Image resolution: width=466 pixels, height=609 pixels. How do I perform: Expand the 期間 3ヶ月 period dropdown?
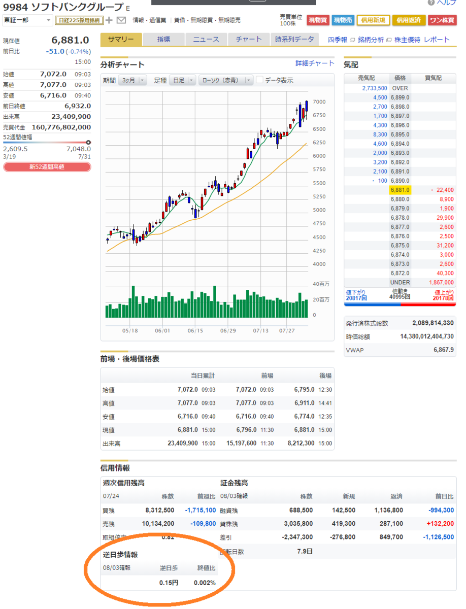click(x=131, y=80)
